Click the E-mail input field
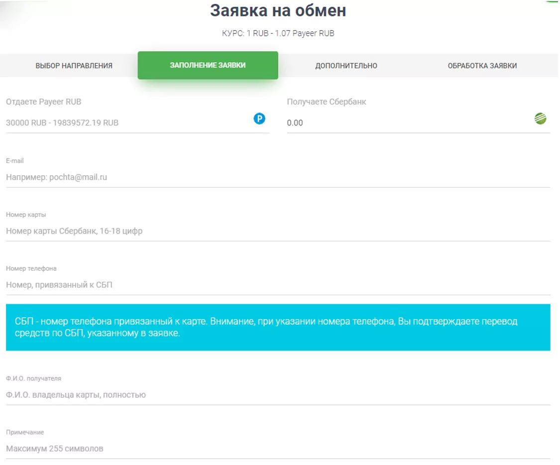Image resolution: width=560 pixels, height=465 pixels. (x=278, y=177)
